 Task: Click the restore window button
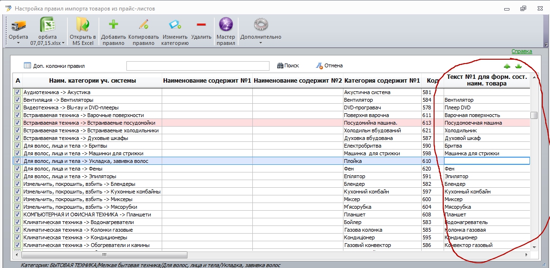tap(523, 9)
